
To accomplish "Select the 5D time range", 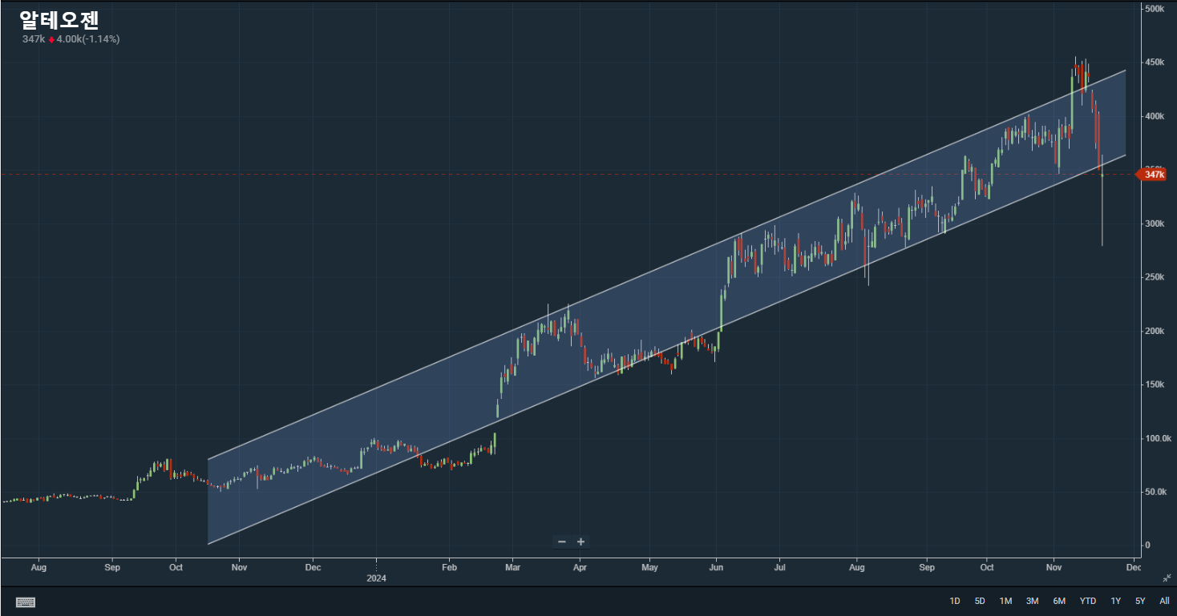I will click(980, 601).
